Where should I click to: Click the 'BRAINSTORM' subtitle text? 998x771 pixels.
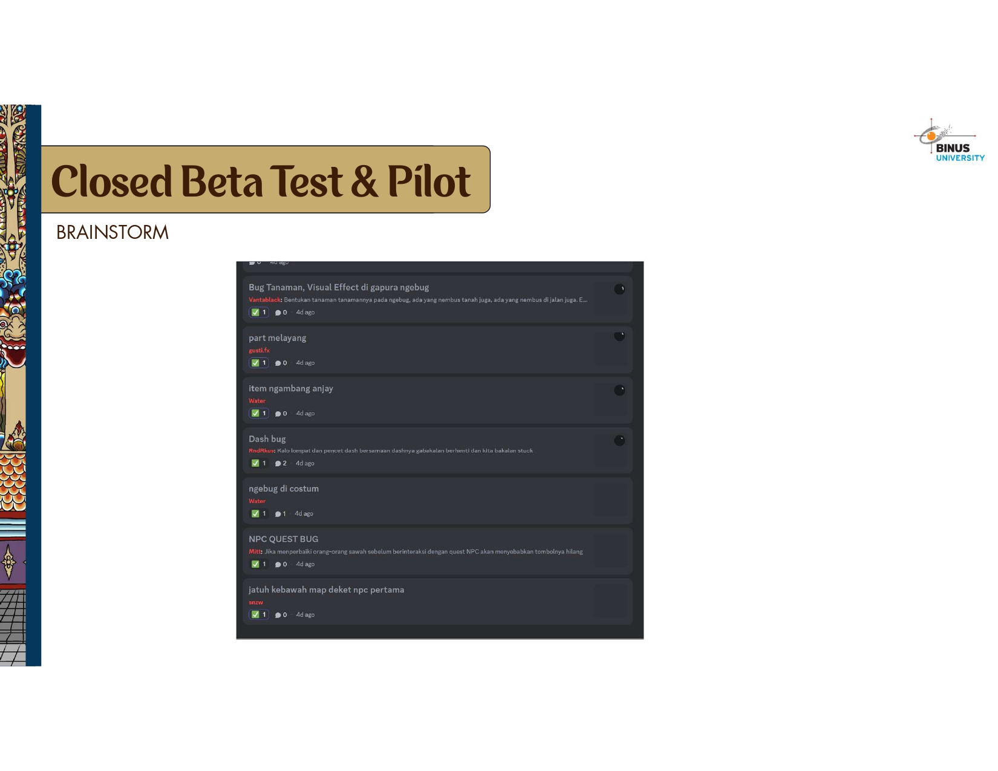[113, 233]
